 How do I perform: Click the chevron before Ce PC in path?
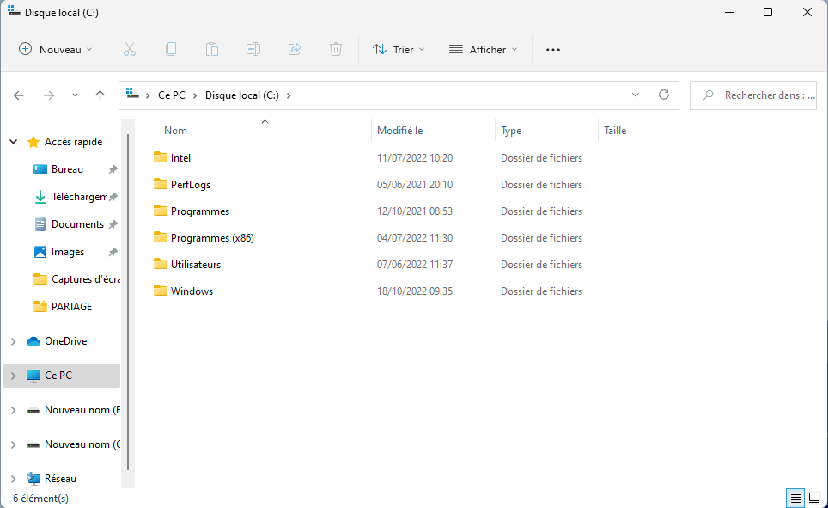(x=148, y=95)
